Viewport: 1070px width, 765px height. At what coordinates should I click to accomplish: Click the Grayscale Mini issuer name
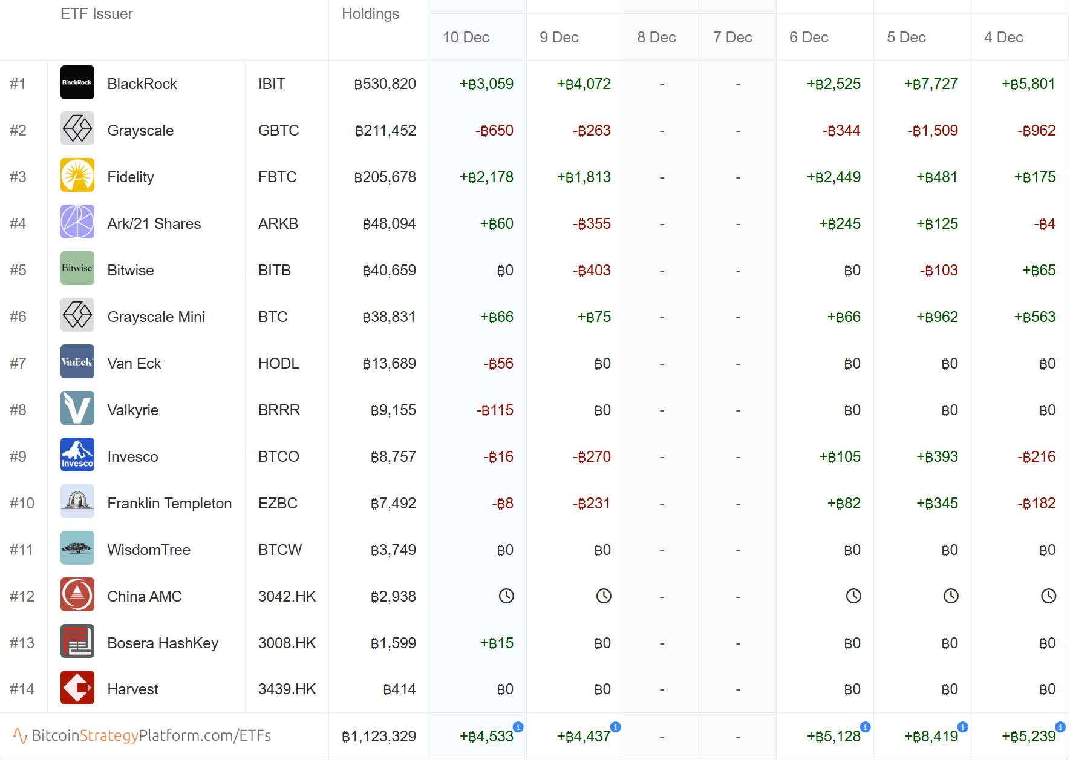tap(156, 317)
